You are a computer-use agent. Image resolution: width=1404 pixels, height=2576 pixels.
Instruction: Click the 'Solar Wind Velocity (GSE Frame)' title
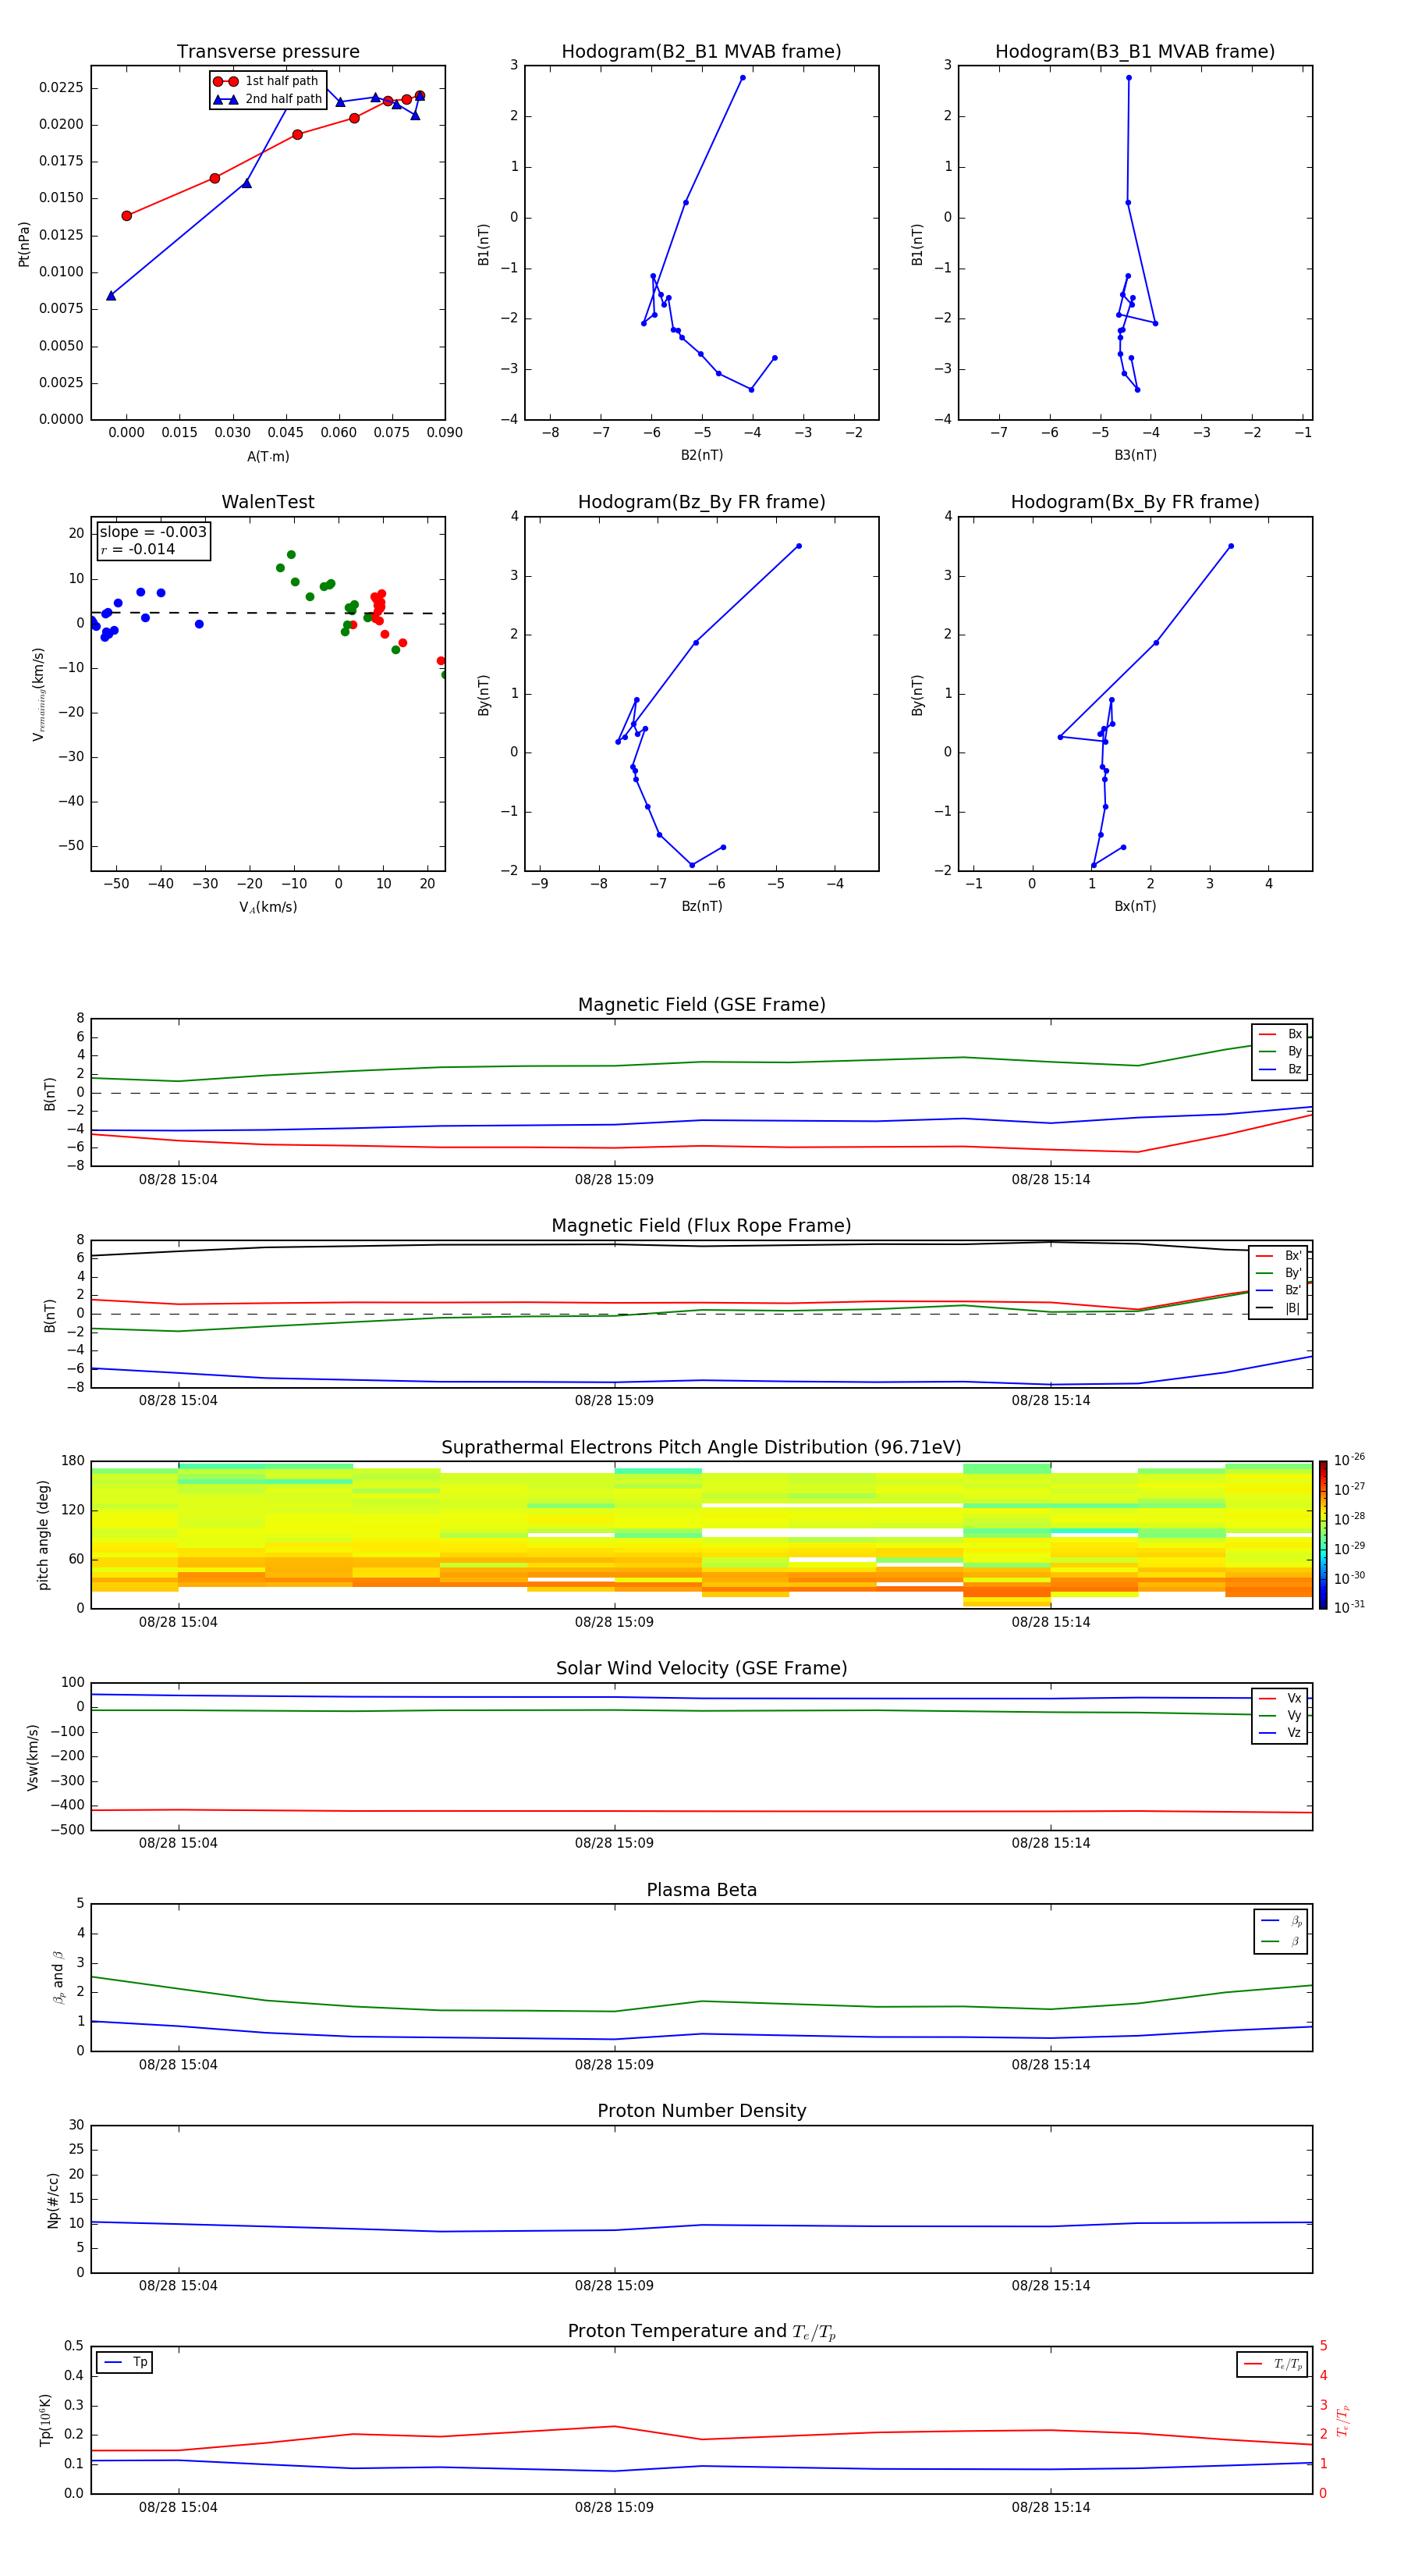pyautogui.click(x=701, y=1669)
